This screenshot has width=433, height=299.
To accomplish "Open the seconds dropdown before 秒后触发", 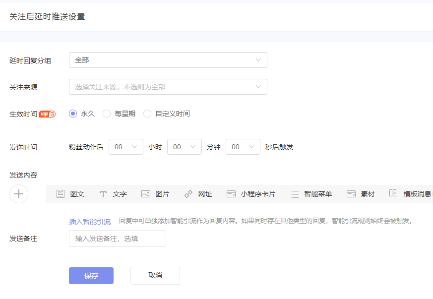I will click(x=243, y=147).
